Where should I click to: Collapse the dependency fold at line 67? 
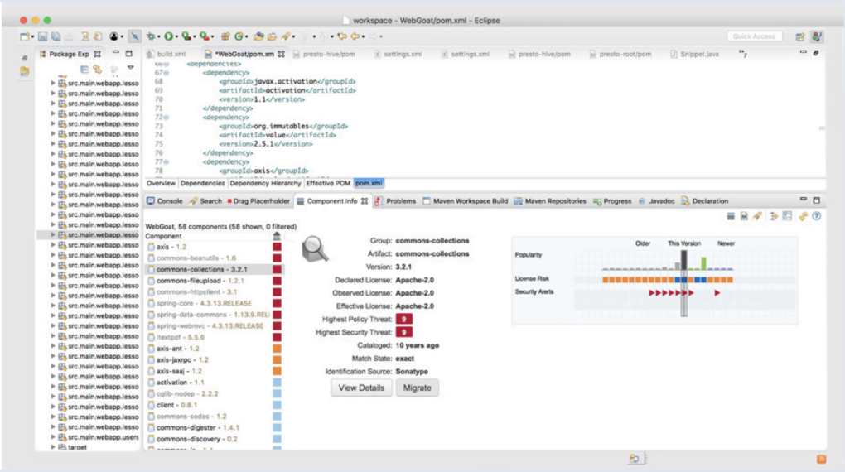[167, 73]
